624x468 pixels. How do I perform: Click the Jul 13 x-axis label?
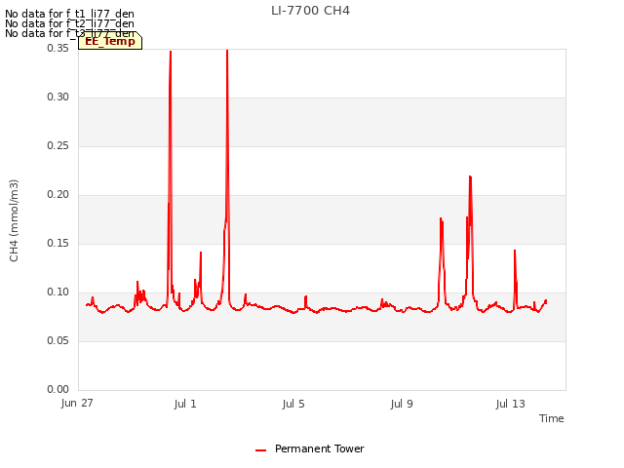point(511,404)
